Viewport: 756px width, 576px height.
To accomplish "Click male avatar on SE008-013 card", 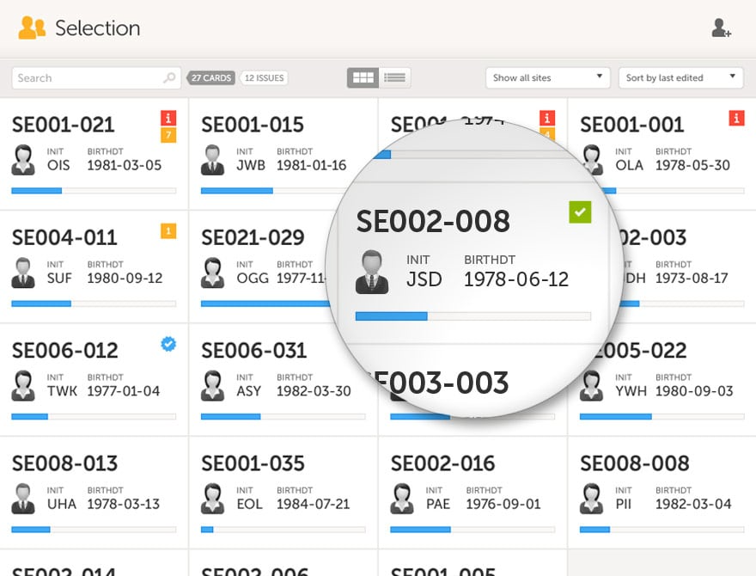I will (x=23, y=499).
